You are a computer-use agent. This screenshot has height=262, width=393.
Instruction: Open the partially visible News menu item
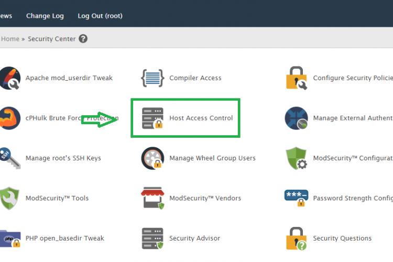click(6, 16)
